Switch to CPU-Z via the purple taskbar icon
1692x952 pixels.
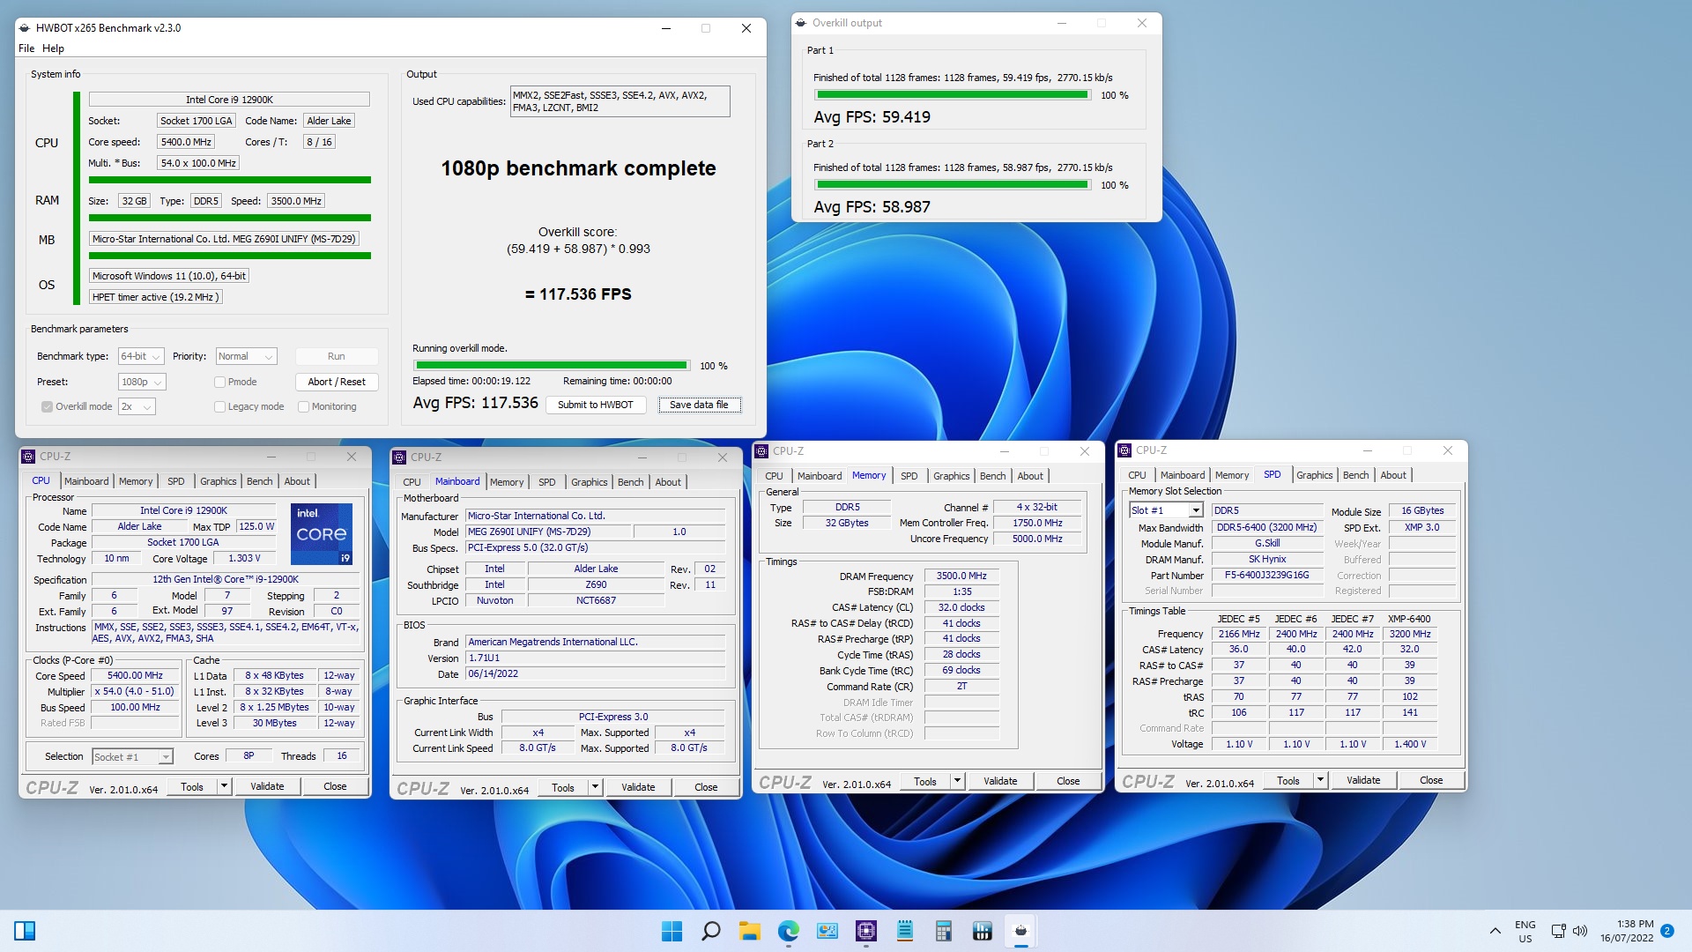pyautogui.click(x=865, y=931)
